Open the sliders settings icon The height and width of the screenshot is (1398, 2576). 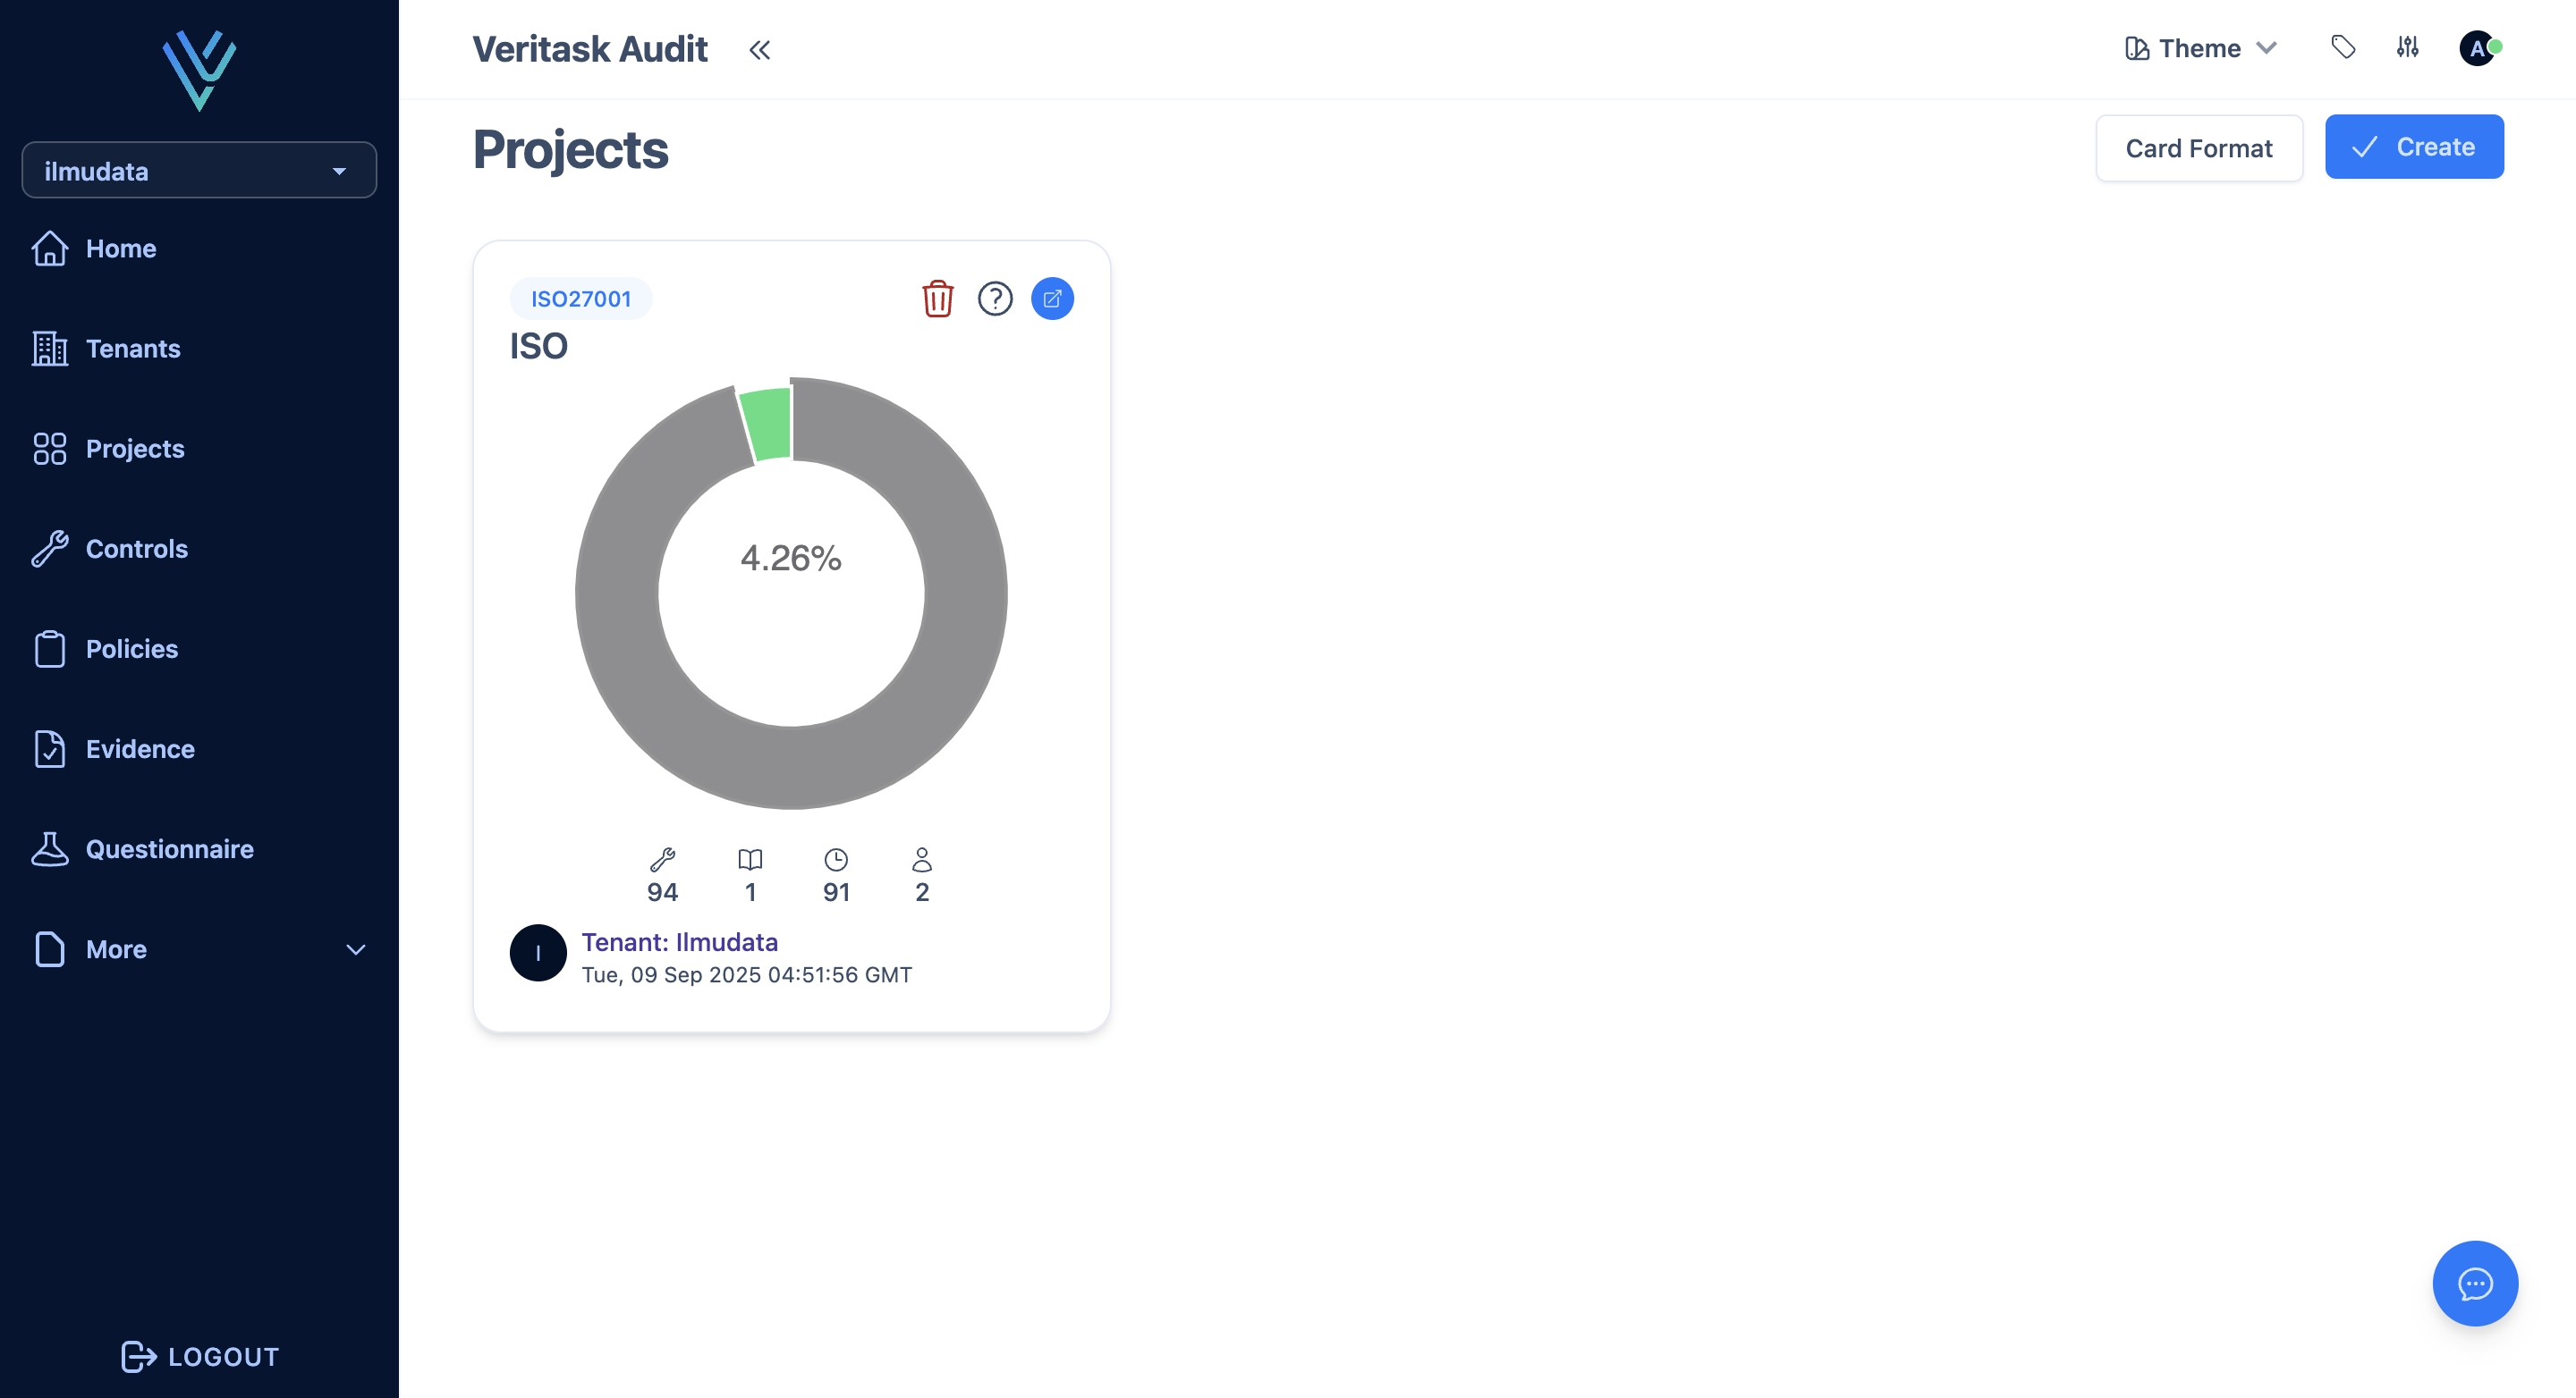(2408, 47)
